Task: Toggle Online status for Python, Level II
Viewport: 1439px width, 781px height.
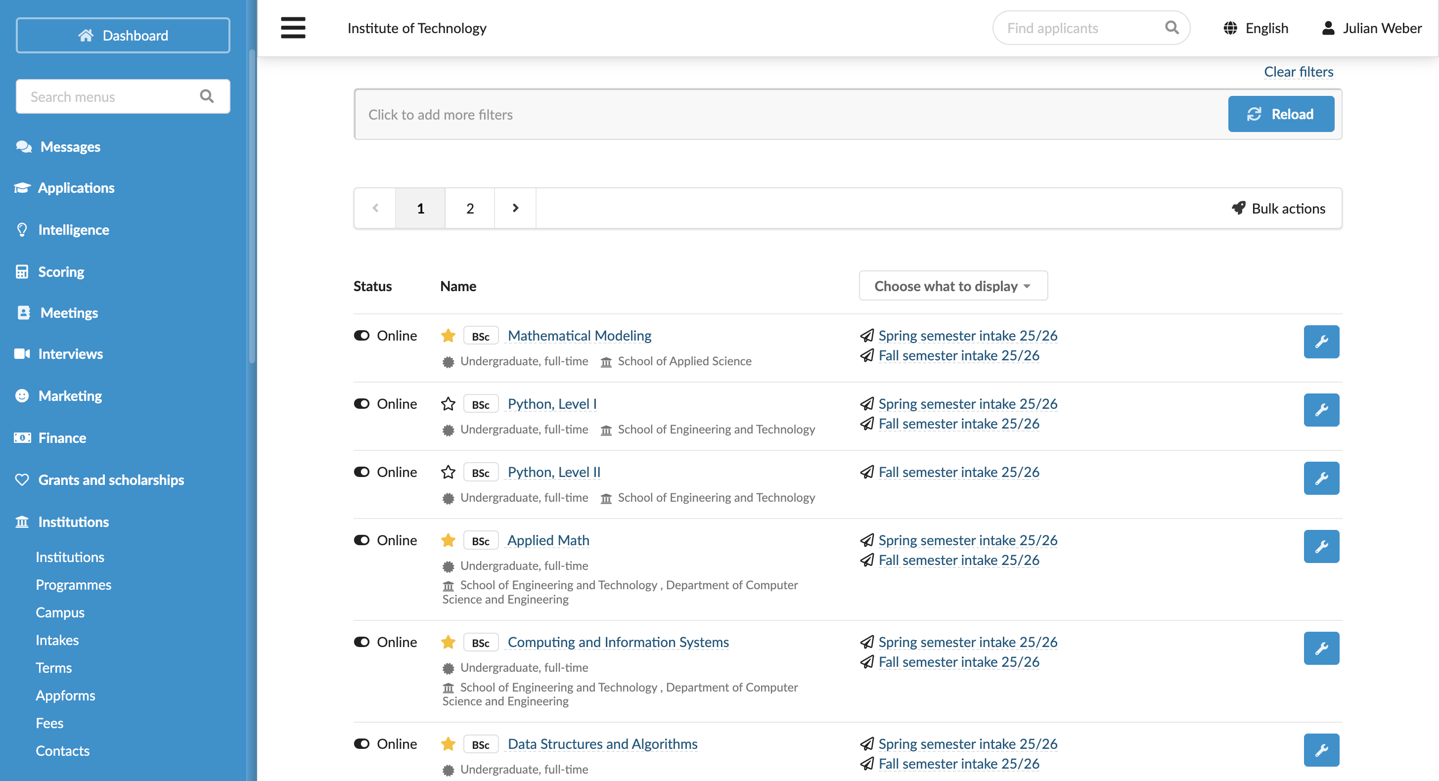Action: click(x=361, y=472)
